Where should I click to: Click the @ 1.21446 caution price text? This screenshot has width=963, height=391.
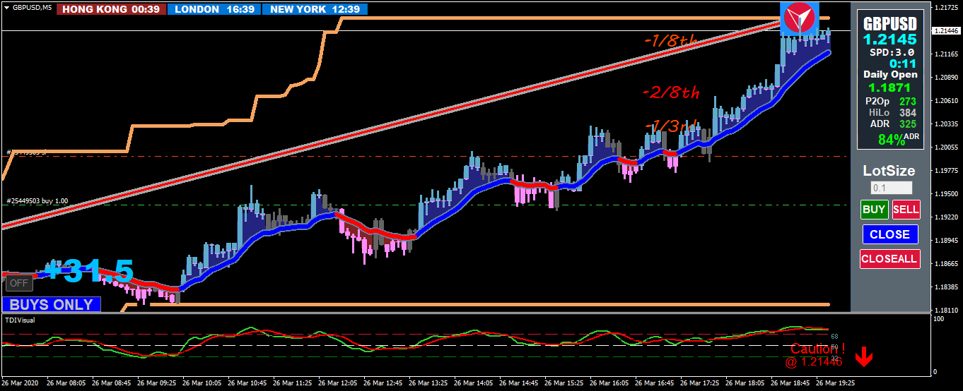[x=814, y=362]
